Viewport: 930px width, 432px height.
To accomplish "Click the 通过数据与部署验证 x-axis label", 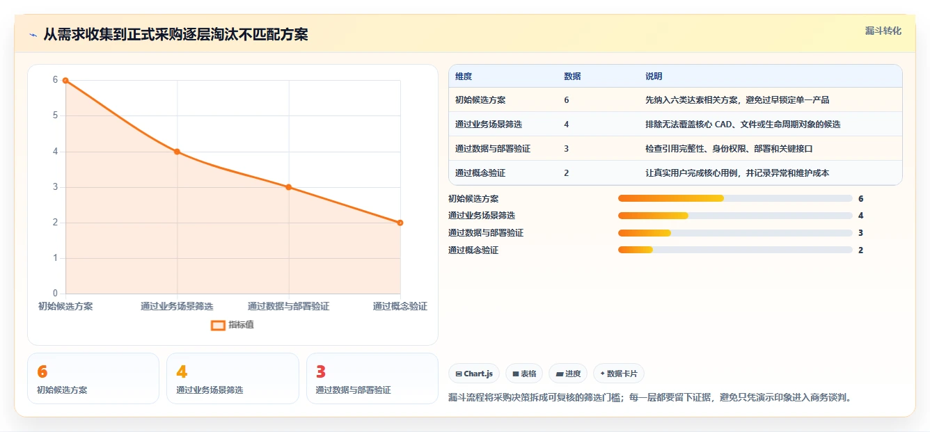I will 289,306.
